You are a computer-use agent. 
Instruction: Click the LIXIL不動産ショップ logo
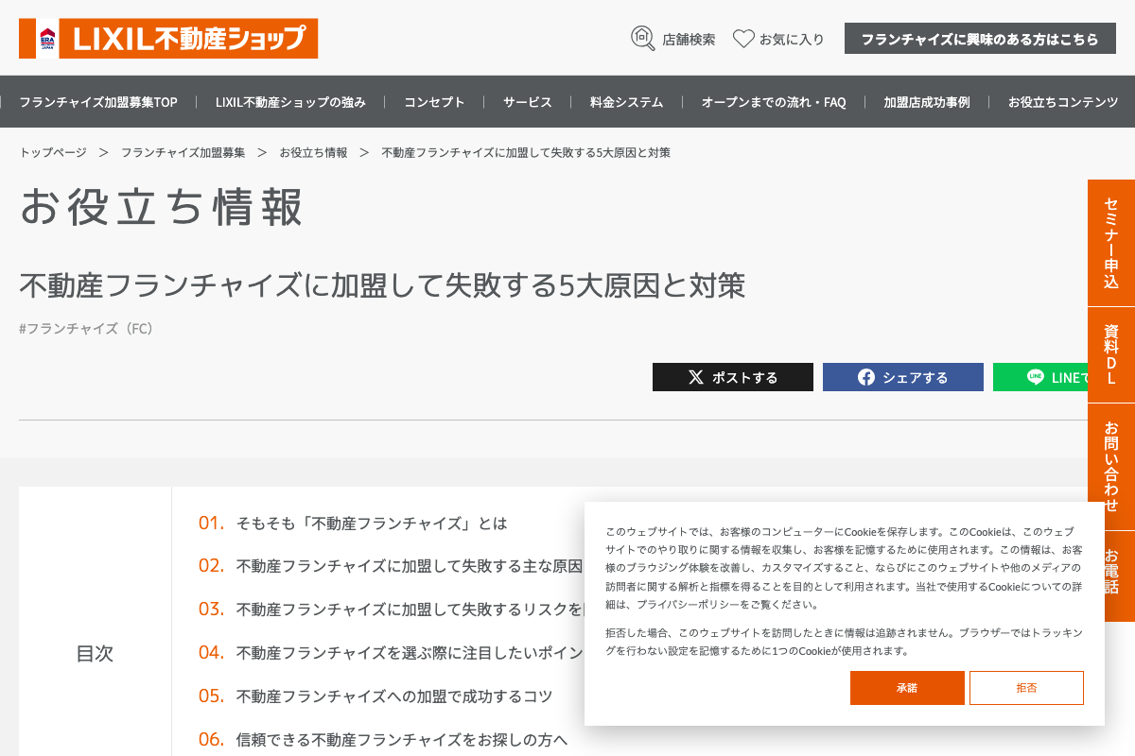click(168, 39)
